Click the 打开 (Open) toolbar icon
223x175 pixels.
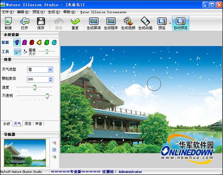24,23
